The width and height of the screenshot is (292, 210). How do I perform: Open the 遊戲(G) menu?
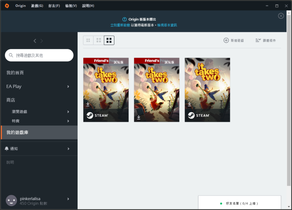[37, 6]
